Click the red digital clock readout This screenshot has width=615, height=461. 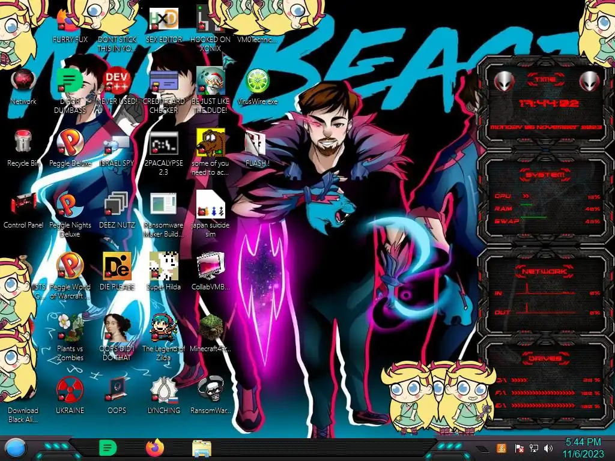[549, 103]
